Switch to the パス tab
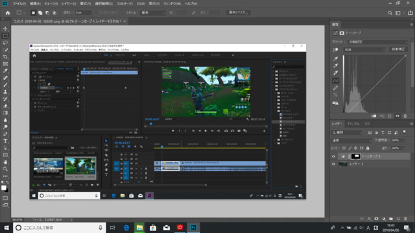The image size is (415, 233). pyautogui.click(x=367, y=124)
